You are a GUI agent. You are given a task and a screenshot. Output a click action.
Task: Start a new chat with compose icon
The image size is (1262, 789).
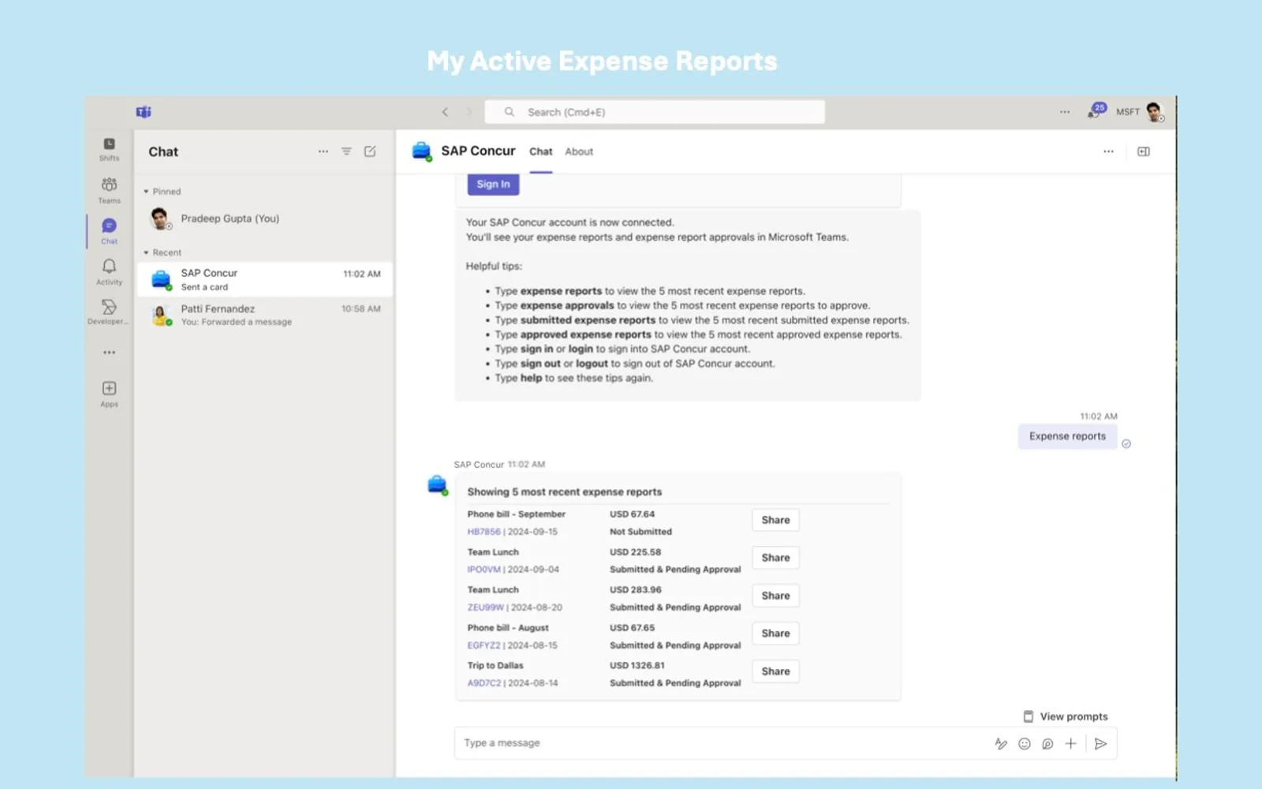(x=370, y=151)
